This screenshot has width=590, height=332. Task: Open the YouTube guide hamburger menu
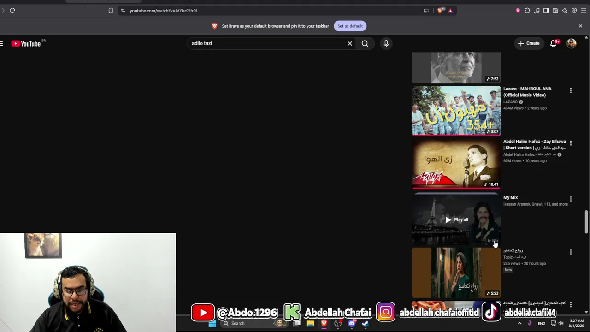[2, 43]
